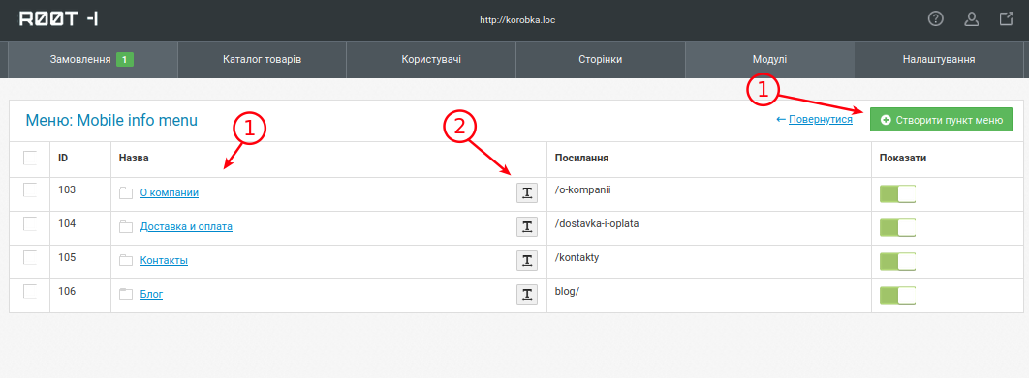Open the Каталог товарів tab
Screen dimensions: 1029x378
(262, 60)
